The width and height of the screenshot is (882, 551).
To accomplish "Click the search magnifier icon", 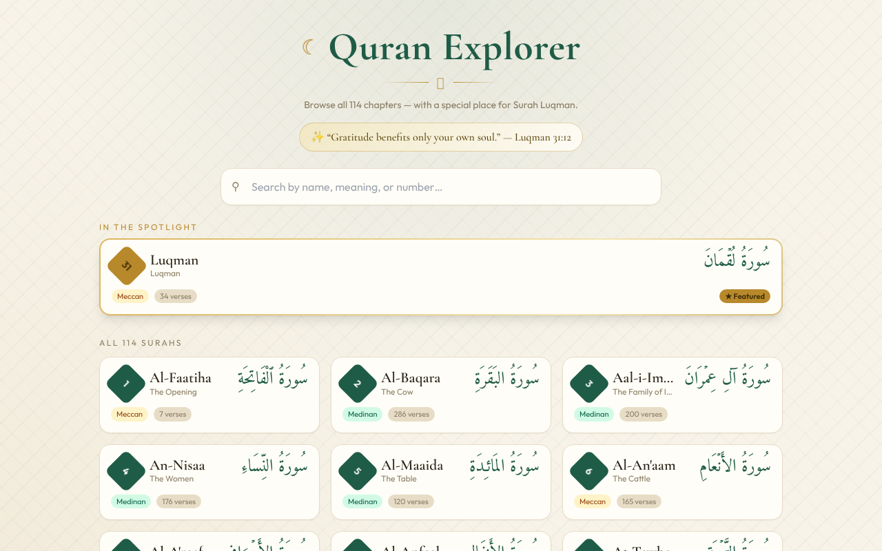I will [236, 187].
